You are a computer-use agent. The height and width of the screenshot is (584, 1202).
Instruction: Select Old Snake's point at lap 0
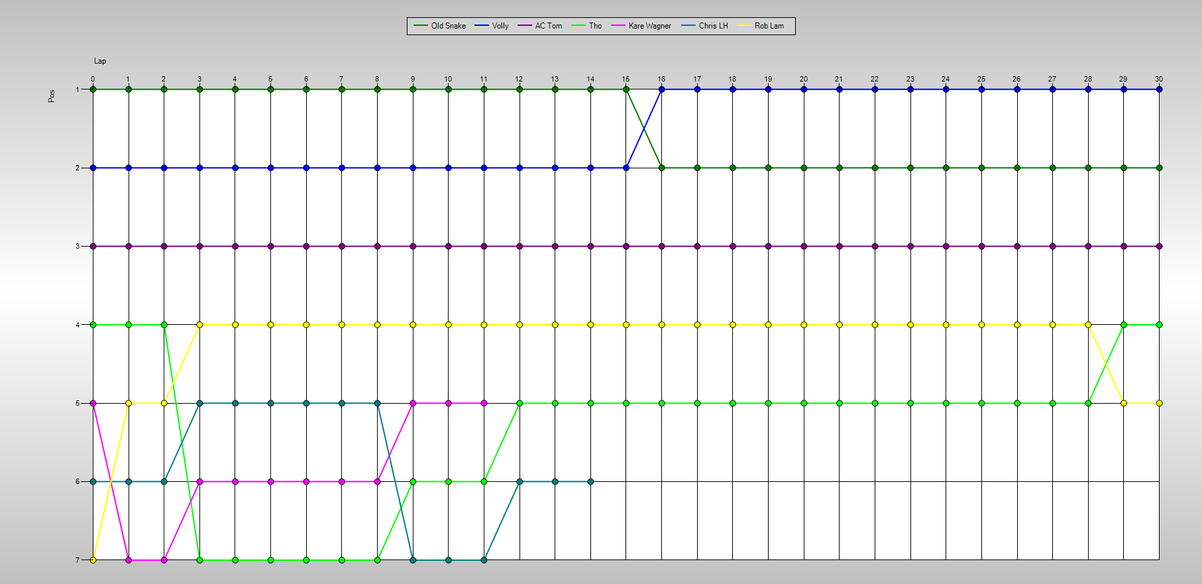click(93, 89)
